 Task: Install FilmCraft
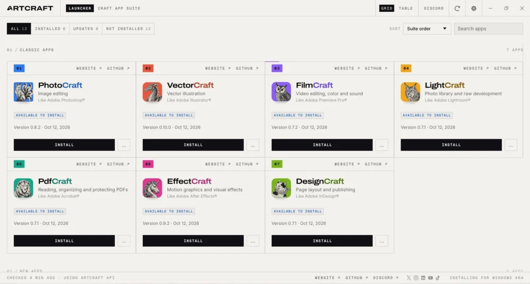[322, 145]
